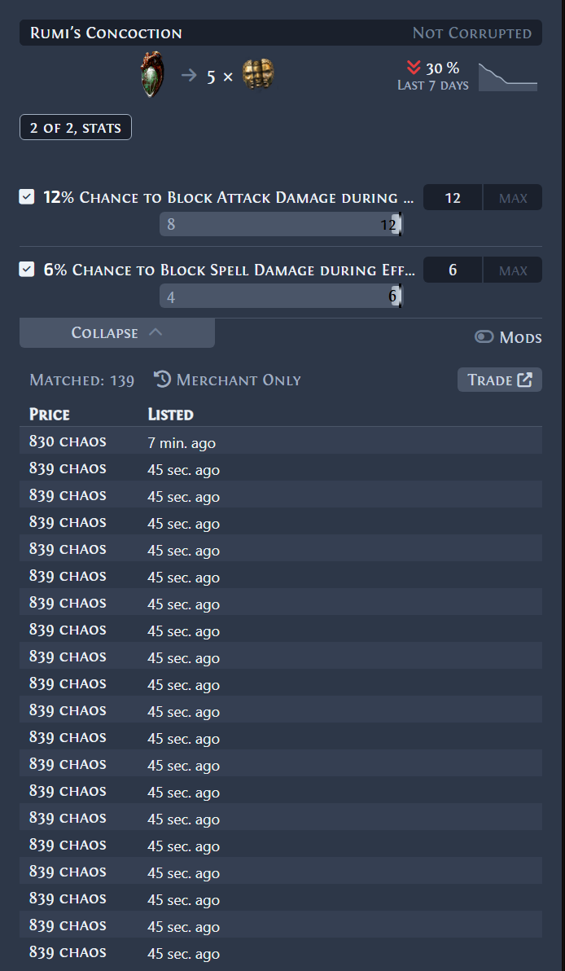Click the arrow between flask and orb
The image size is (565, 971).
[x=189, y=77]
